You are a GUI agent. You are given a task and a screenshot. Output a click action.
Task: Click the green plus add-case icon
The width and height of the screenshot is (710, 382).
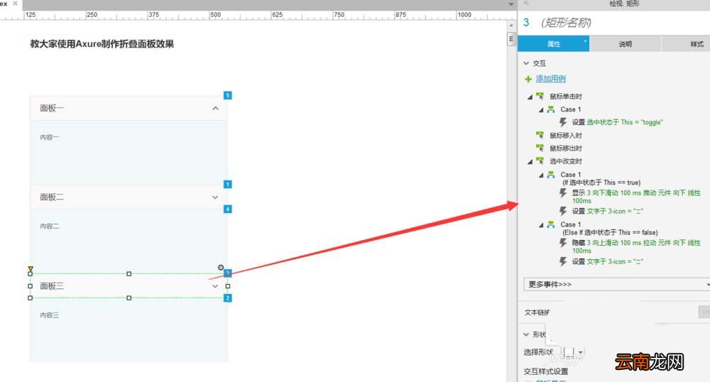pos(528,80)
